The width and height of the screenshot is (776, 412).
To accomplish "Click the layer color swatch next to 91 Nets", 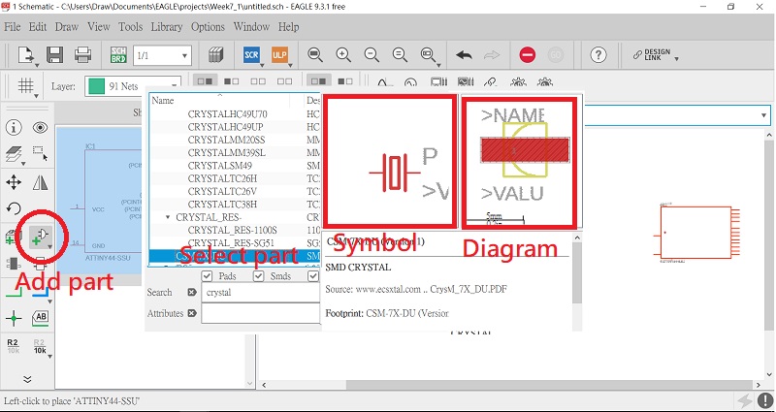I will (x=96, y=86).
